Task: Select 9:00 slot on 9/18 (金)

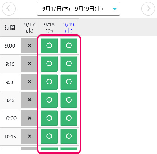Action: point(49,45)
